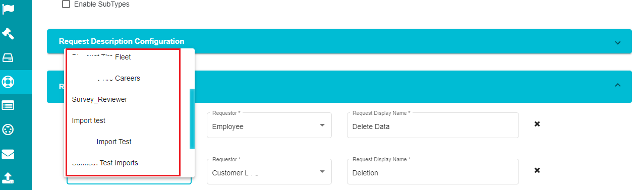Enable the SubTypes checkbox

pyautogui.click(x=66, y=4)
